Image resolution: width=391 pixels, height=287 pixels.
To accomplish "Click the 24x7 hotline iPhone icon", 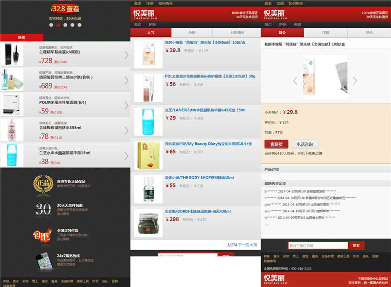I will click(x=43, y=261).
